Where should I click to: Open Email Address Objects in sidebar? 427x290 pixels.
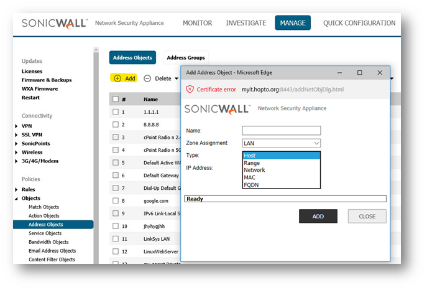52,251
